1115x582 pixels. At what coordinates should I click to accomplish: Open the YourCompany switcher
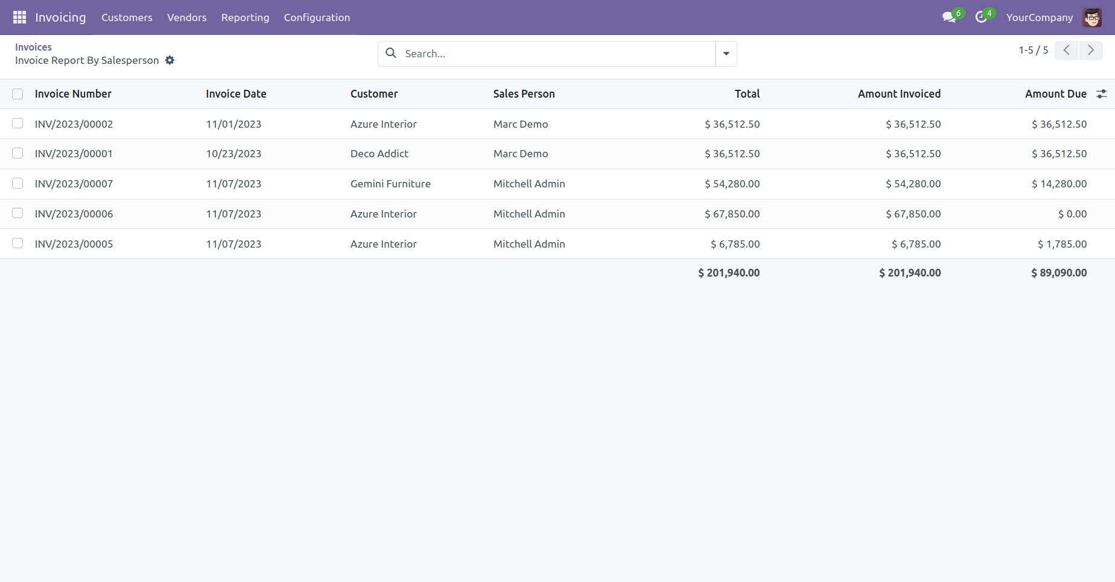point(1040,17)
